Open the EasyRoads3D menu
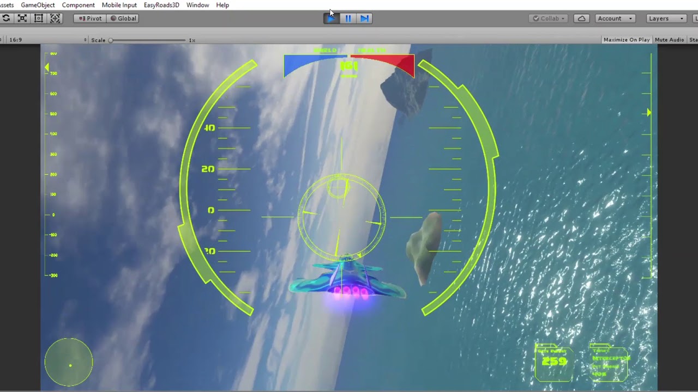This screenshot has width=698, height=392. click(x=161, y=5)
